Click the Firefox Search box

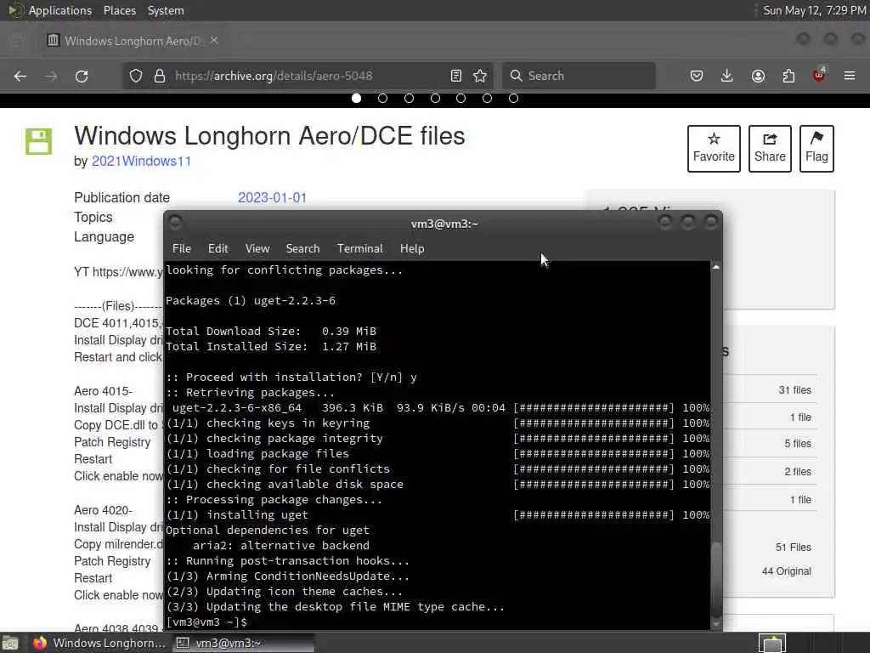[579, 76]
